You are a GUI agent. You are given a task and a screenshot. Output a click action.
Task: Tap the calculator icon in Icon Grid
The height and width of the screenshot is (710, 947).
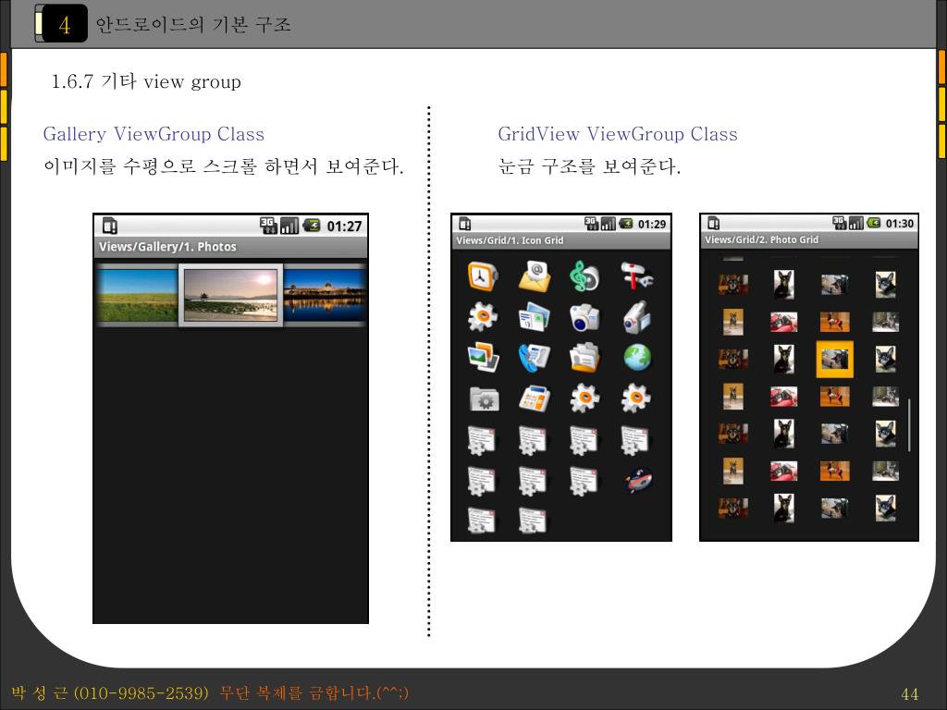tap(534, 398)
